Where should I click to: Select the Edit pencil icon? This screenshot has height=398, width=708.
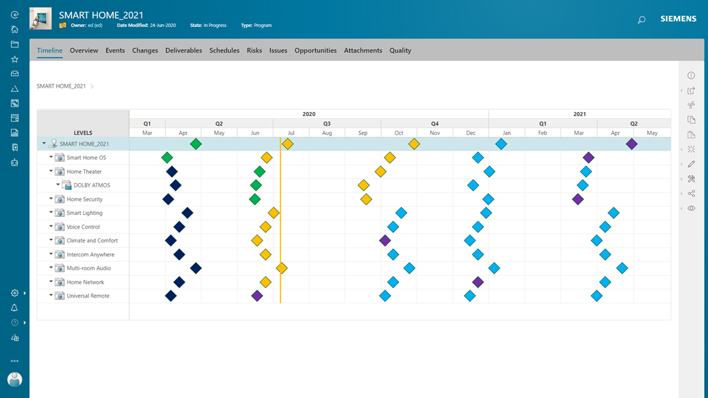pyautogui.click(x=691, y=164)
